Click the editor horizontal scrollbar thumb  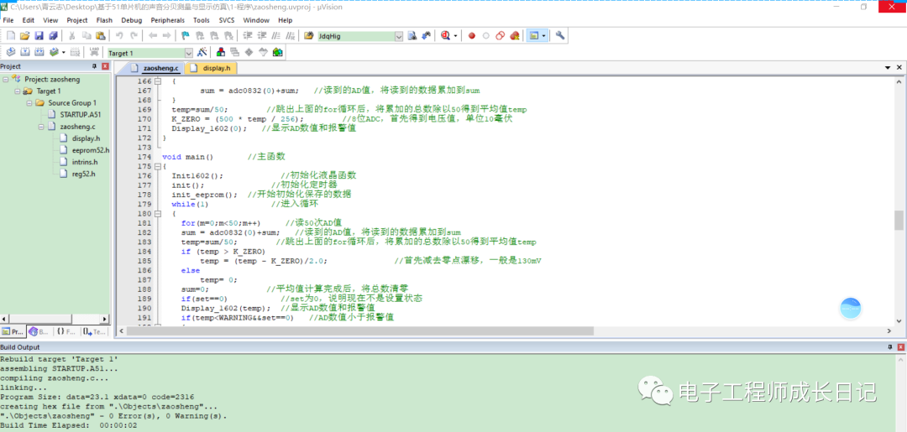[361, 331]
